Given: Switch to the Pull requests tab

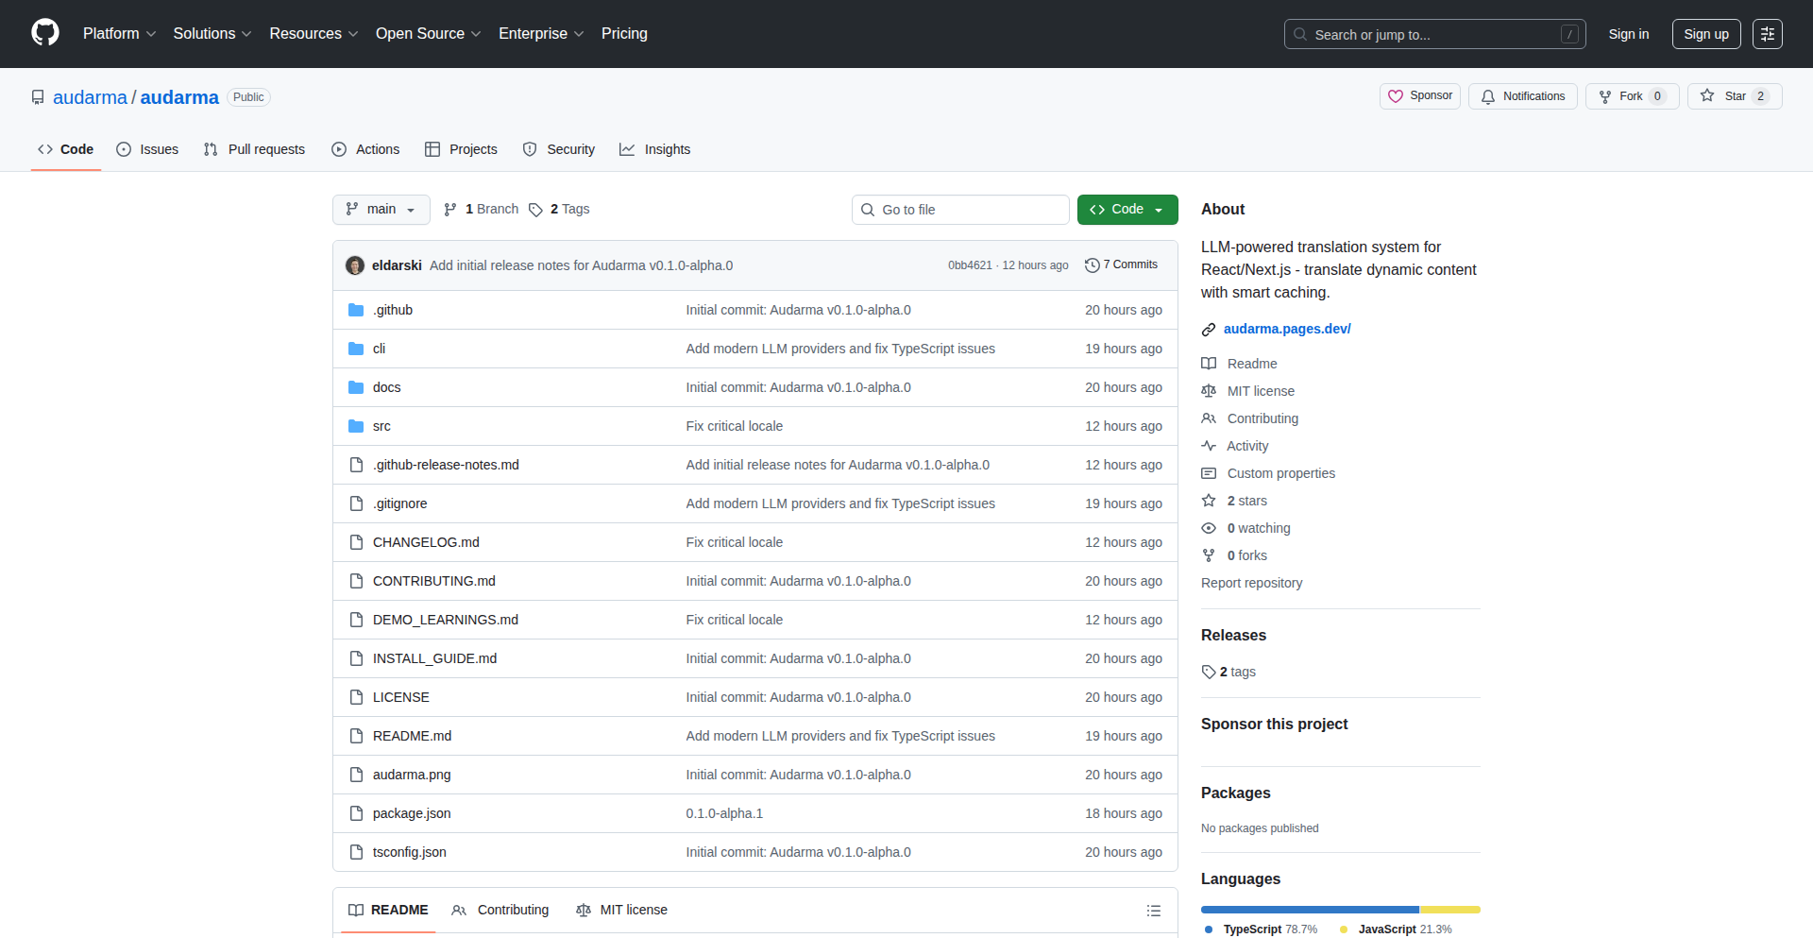Looking at the screenshot, I should [x=253, y=149].
